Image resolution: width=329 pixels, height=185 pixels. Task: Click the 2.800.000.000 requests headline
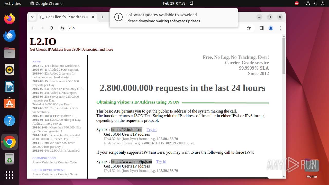click(x=182, y=88)
